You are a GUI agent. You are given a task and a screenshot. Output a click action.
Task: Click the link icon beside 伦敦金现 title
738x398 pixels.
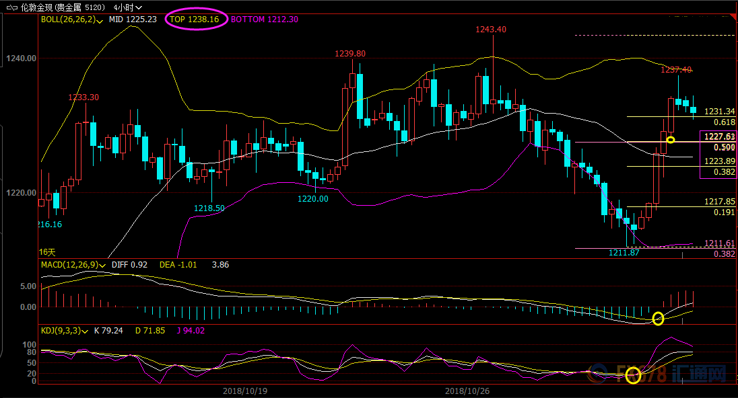(10, 7)
